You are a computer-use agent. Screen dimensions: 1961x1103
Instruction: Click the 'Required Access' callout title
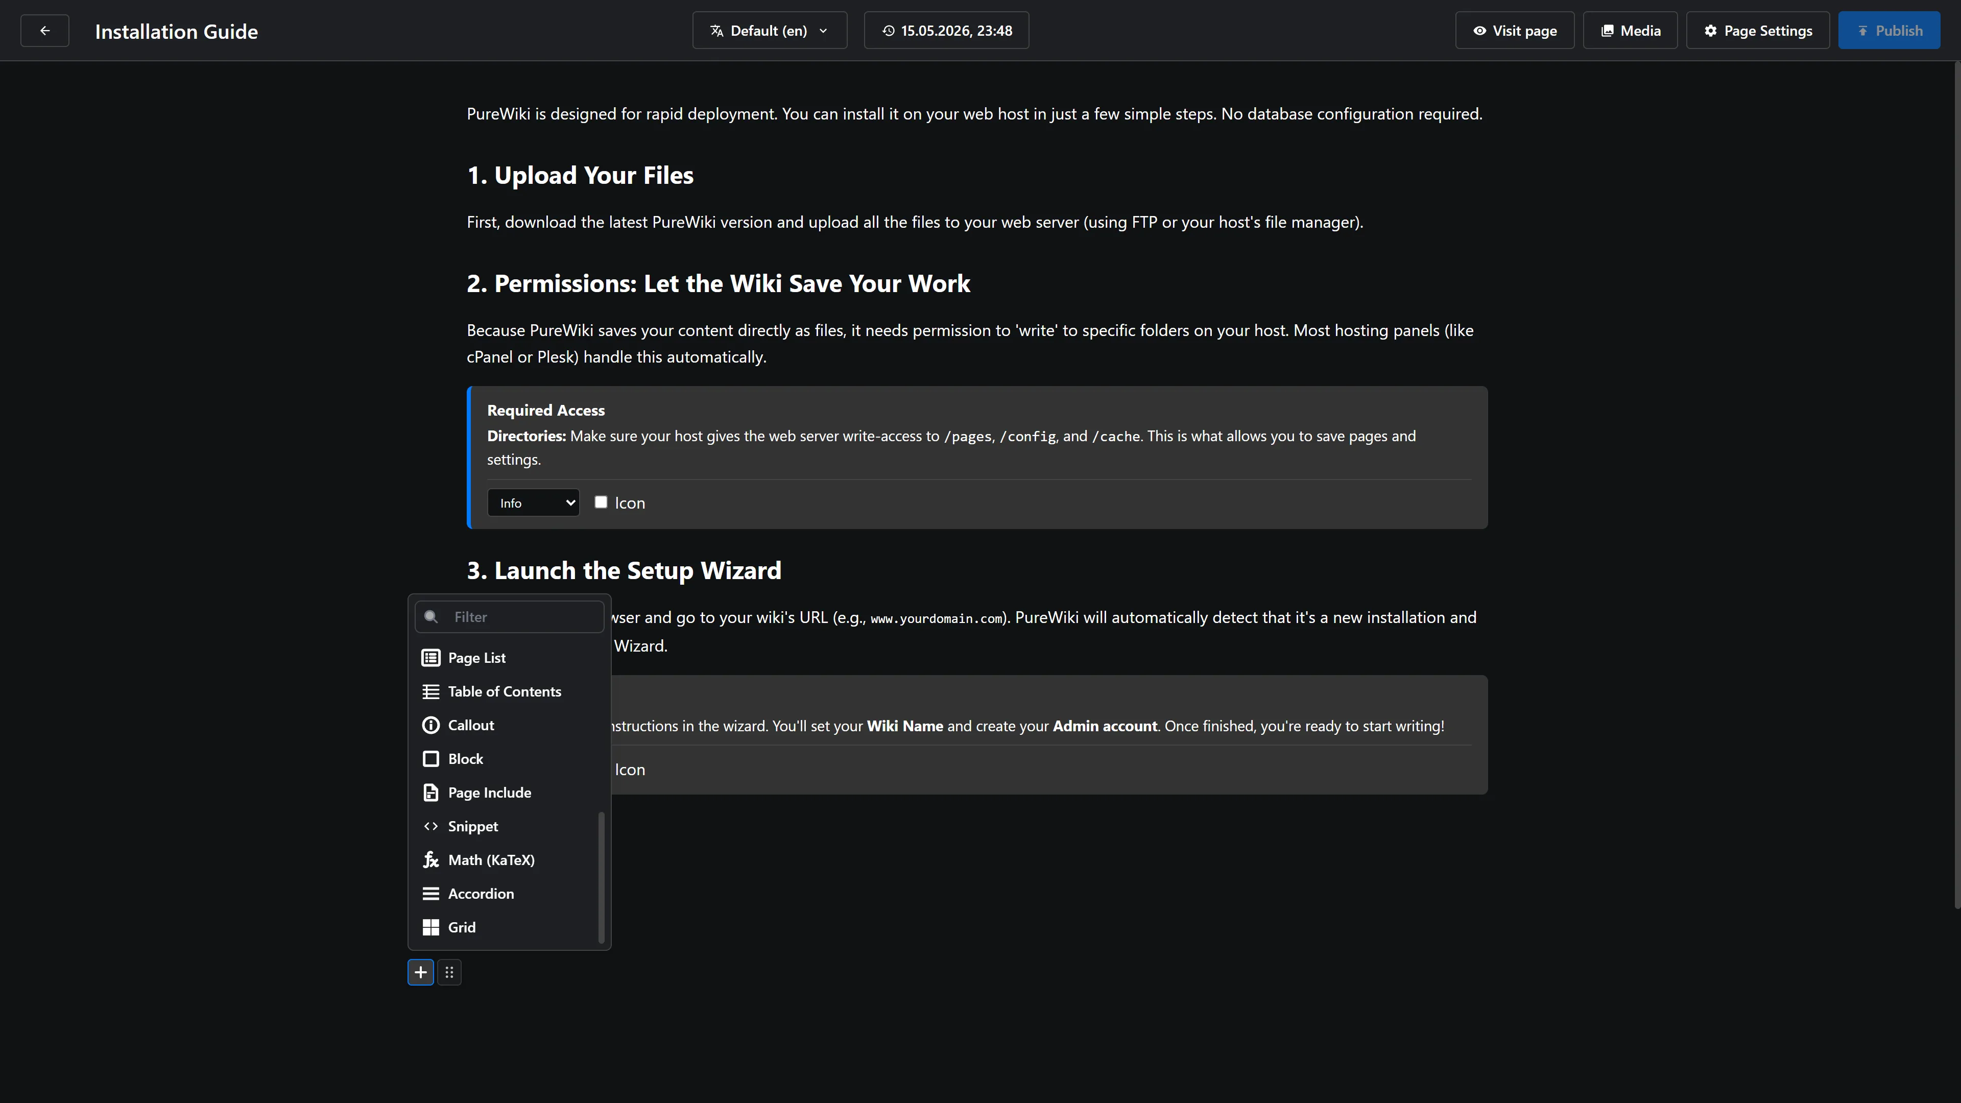(x=546, y=410)
